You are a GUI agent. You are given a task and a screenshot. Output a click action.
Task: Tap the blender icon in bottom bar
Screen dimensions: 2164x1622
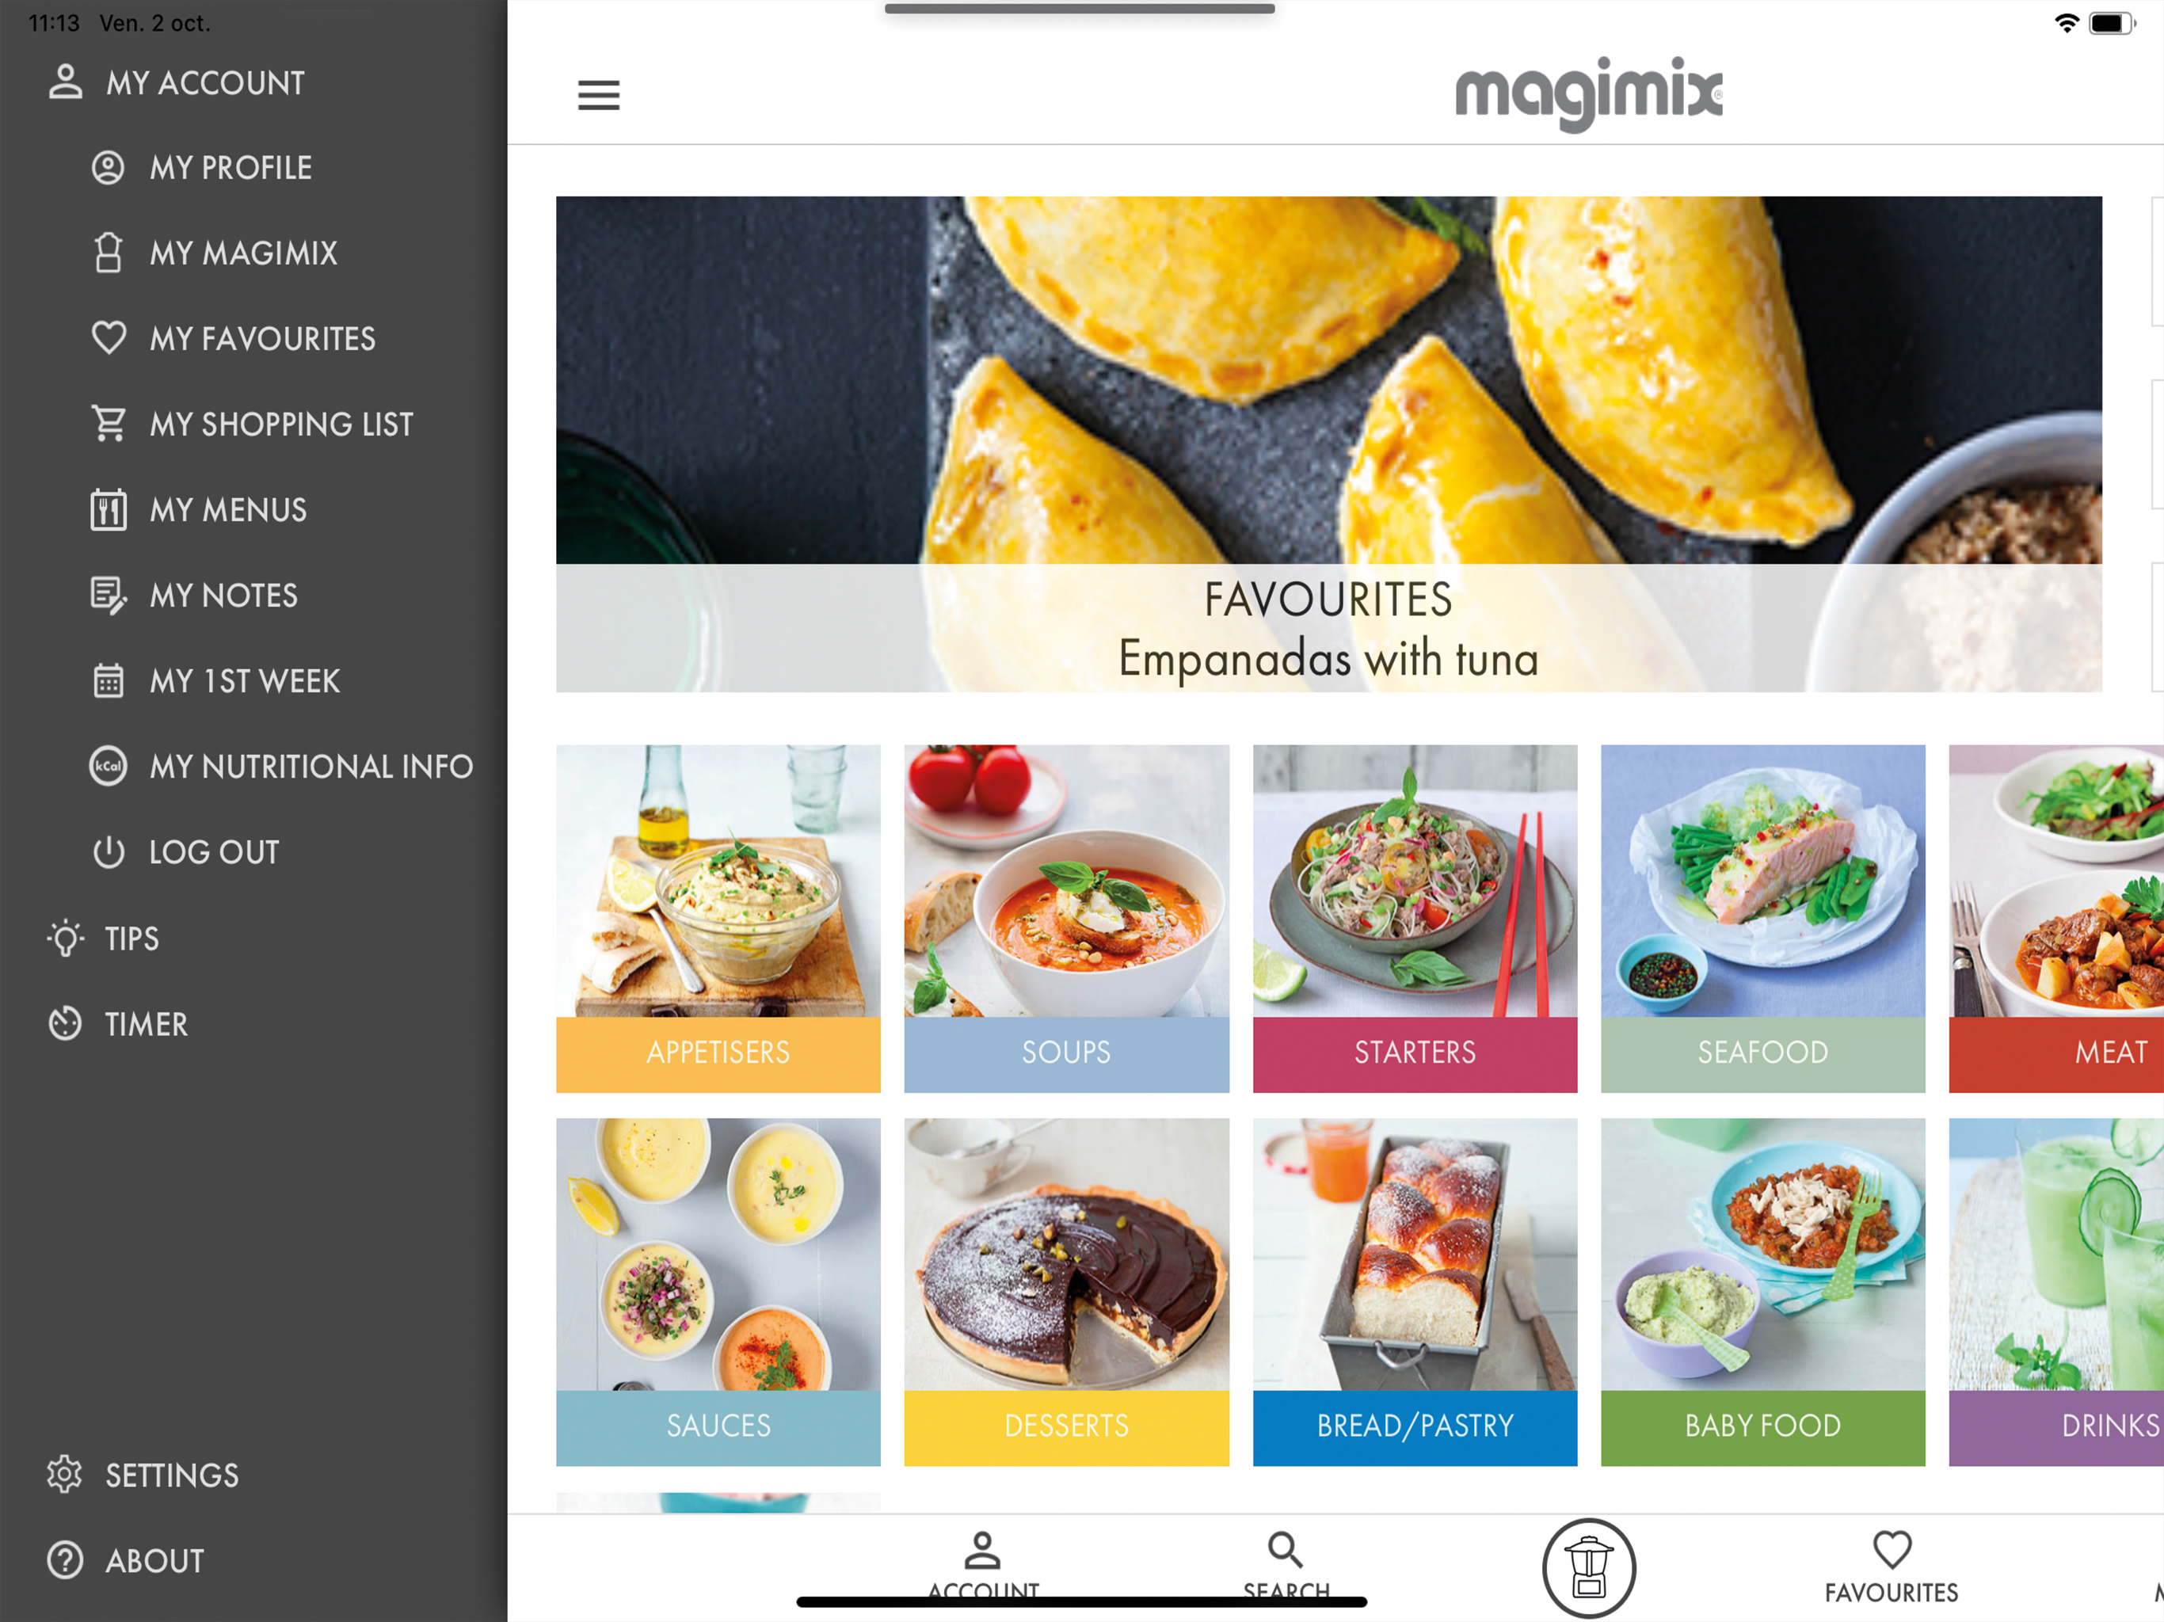point(1589,1567)
